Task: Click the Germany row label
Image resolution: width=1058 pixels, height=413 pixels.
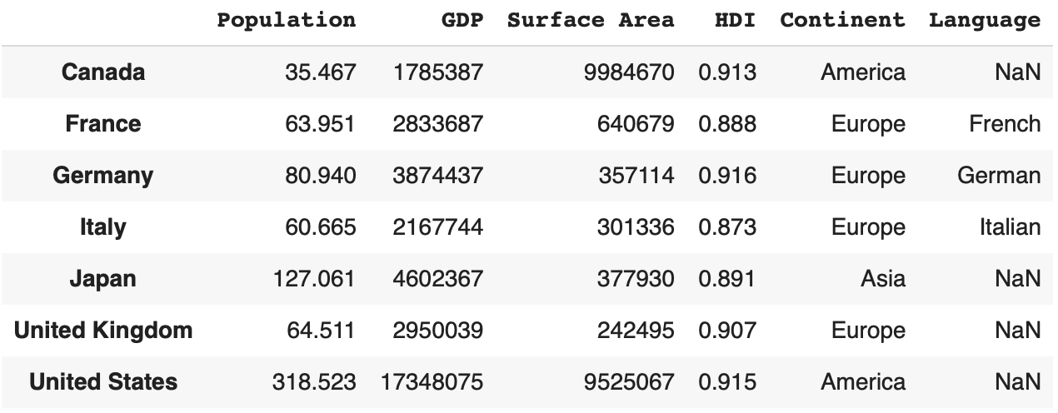Action: coord(103,176)
